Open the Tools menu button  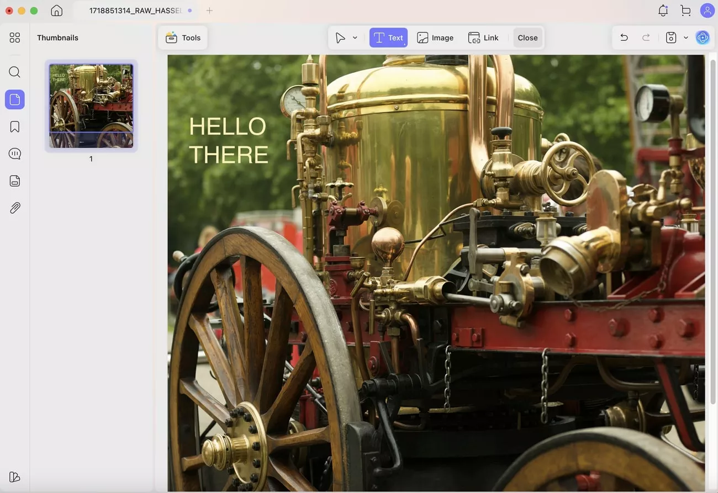coord(183,38)
